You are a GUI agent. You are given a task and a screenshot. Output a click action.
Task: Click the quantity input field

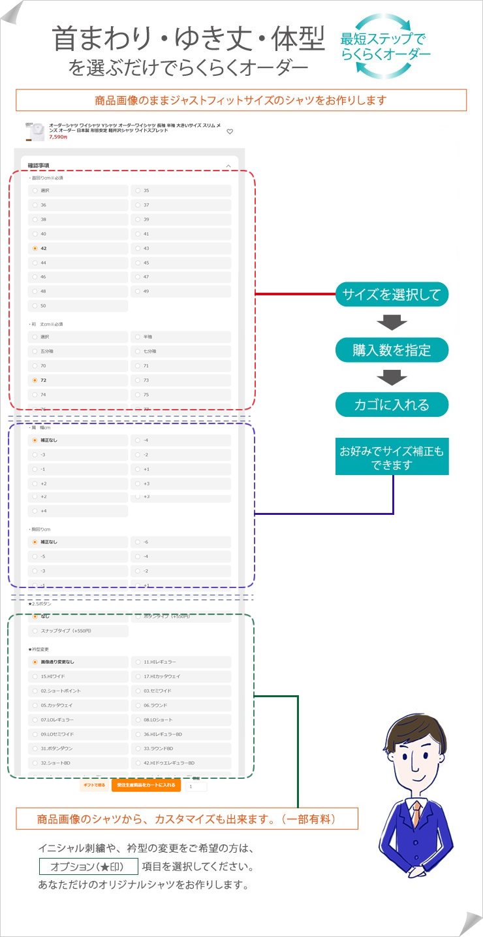[196, 787]
